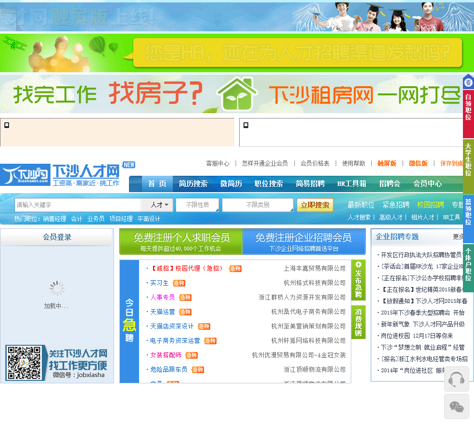The width and height of the screenshot is (474, 431).
Task: Open the 大学生职位 green side tab
Action: pos(468,166)
